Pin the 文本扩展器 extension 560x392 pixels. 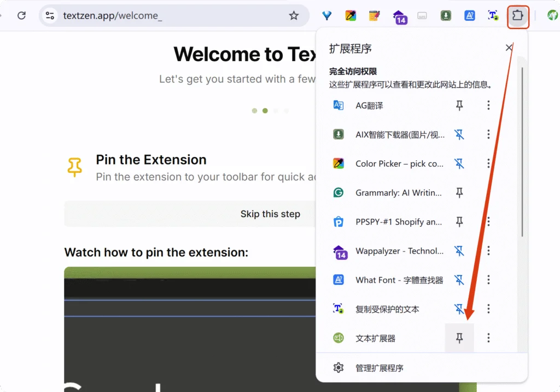459,338
